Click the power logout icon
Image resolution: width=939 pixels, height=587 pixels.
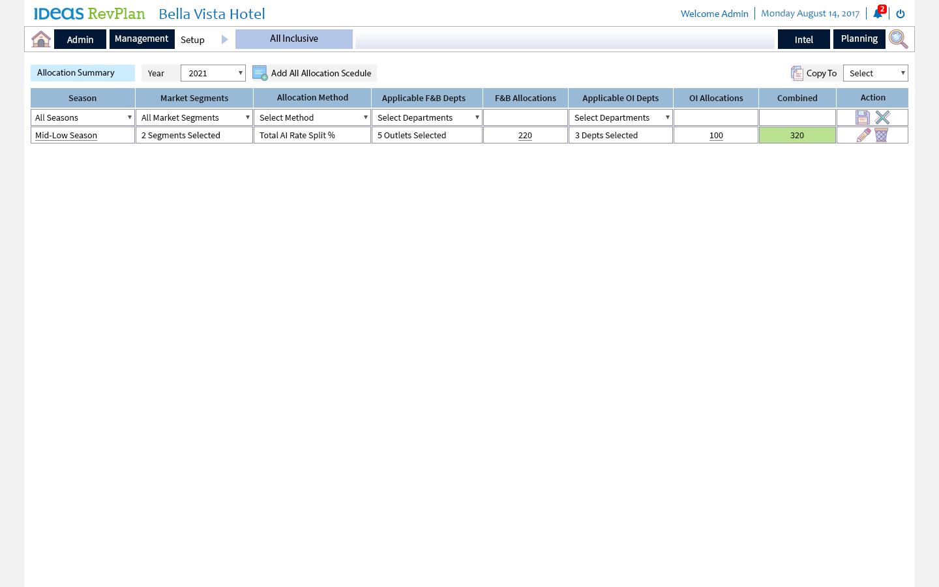tap(901, 14)
